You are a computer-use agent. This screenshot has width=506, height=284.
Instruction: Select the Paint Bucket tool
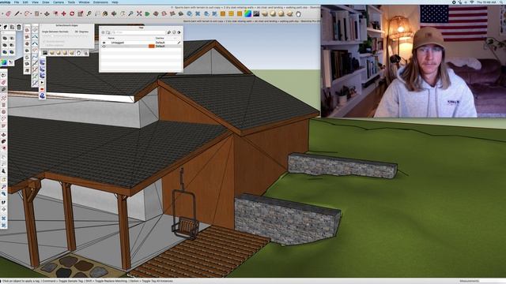coord(105,13)
